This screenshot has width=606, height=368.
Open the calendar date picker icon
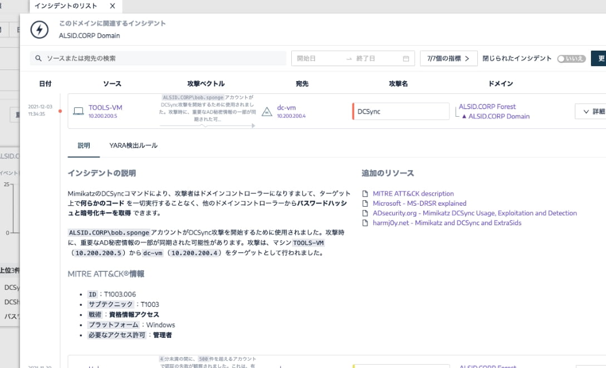pyautogui.click(x=406, y=58)
